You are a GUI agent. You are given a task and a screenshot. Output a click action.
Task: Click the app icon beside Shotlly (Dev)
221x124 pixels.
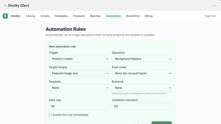coord(5,6)
